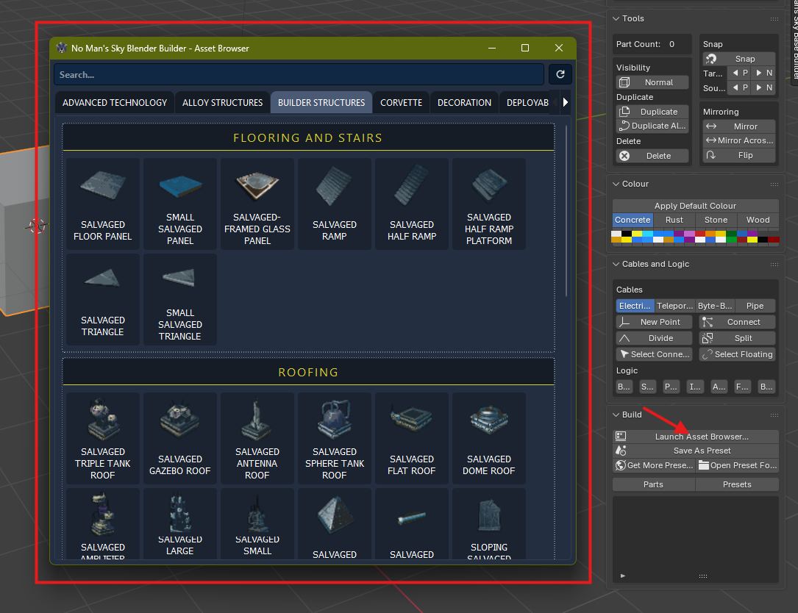This screenshot has width=798, height=613.
Task: Open the Presets tab in Build
Action: (x=737, y=484)
